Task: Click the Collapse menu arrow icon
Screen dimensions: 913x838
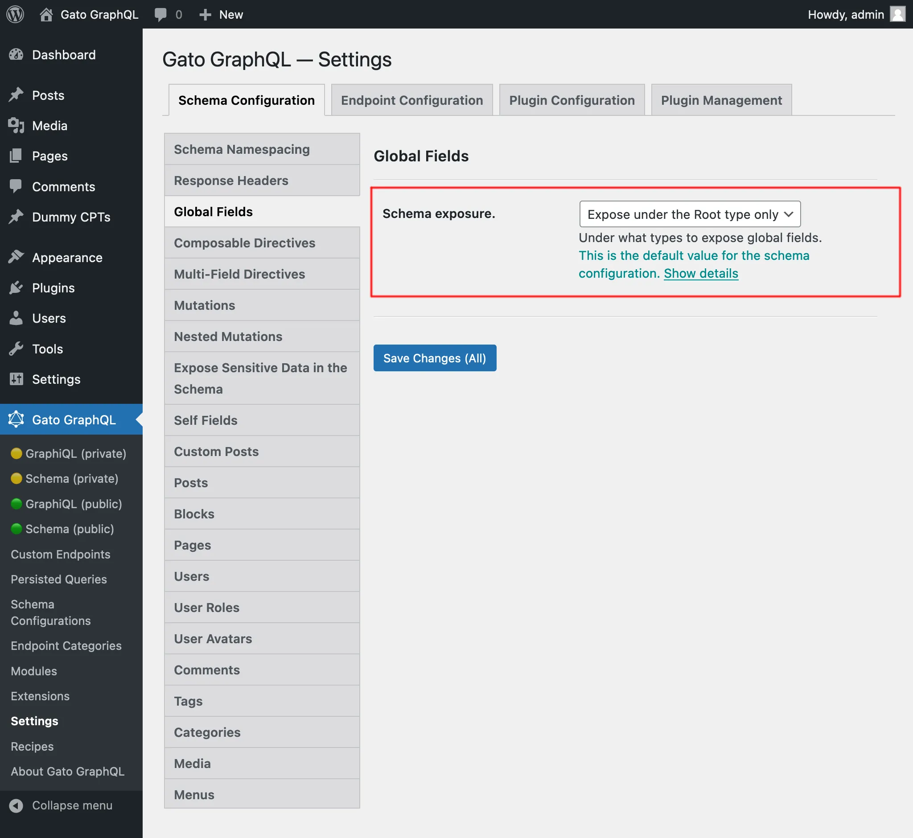Action: [16, 805]
